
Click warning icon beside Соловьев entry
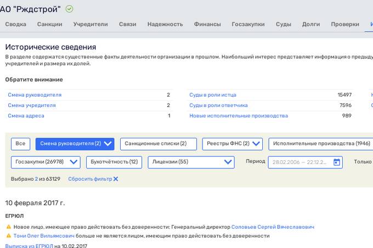(x=8, y=227)
